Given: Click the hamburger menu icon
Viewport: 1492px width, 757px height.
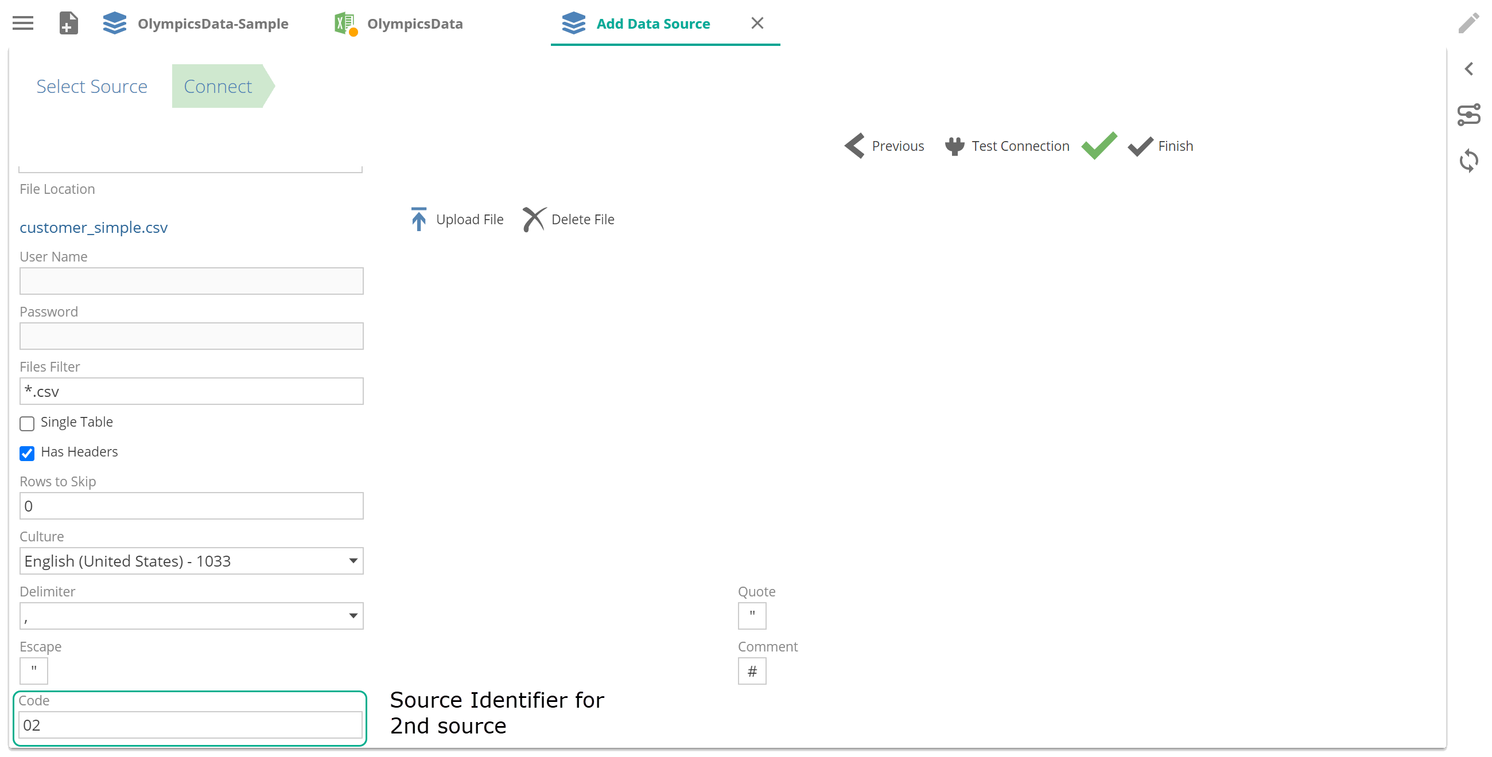Looking at the screenshot, I should click(23, 23).
